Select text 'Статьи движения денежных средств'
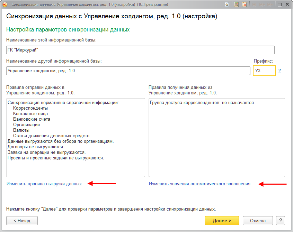Image resolution: width=293 pixels, height=232 pixels. click(51, 136)
